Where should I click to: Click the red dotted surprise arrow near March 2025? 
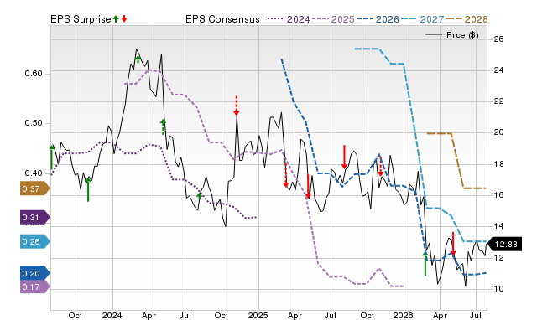(x=285, y=175)
